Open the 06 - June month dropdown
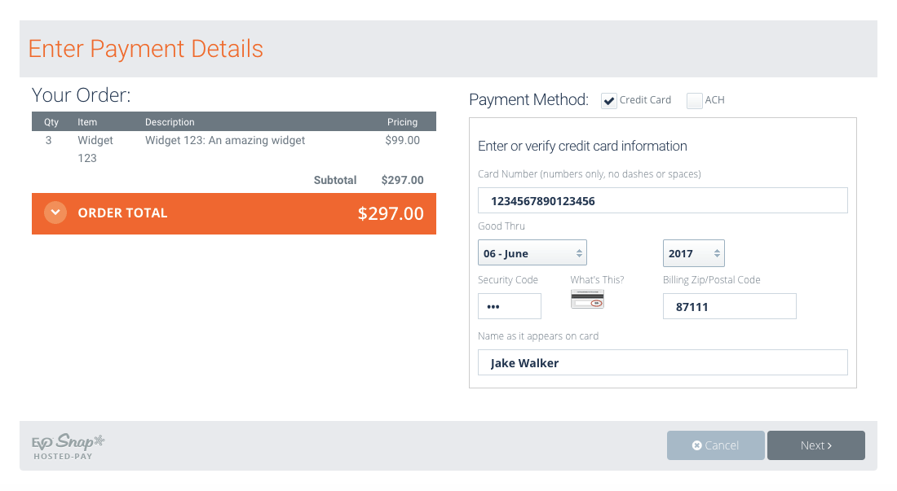 coord(532,253)
